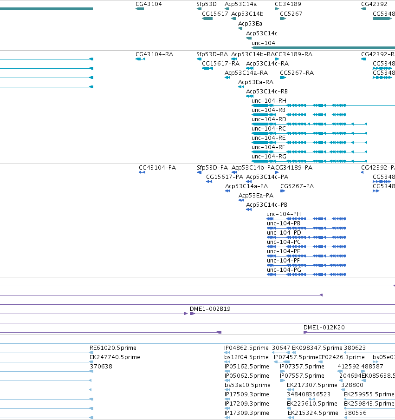This screenshot has width=395, height=420.
Task: Click the unc-104-PG protein label
Action: tap(284, 270)
